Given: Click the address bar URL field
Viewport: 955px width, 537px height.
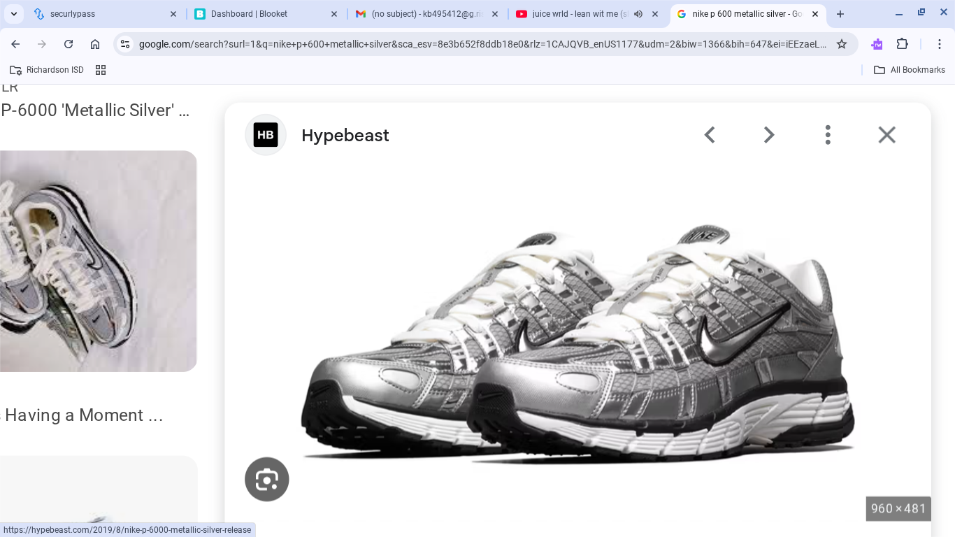Looking at the screenshot, I should (x=482, y=44).
